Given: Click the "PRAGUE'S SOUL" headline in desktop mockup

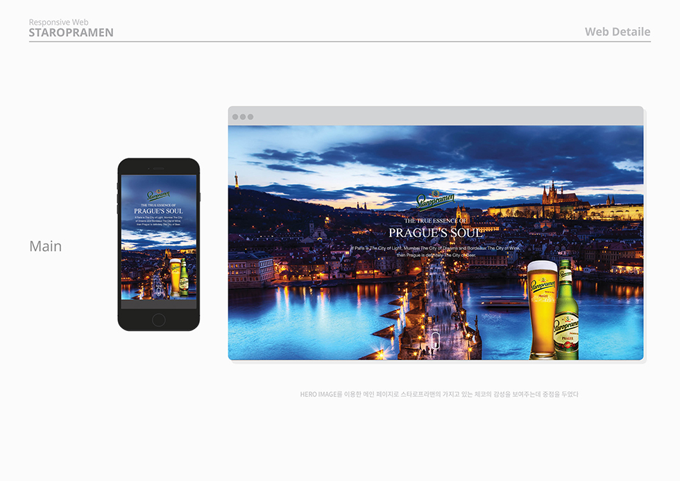Looking at the screenshot, I should click(435, 233).
